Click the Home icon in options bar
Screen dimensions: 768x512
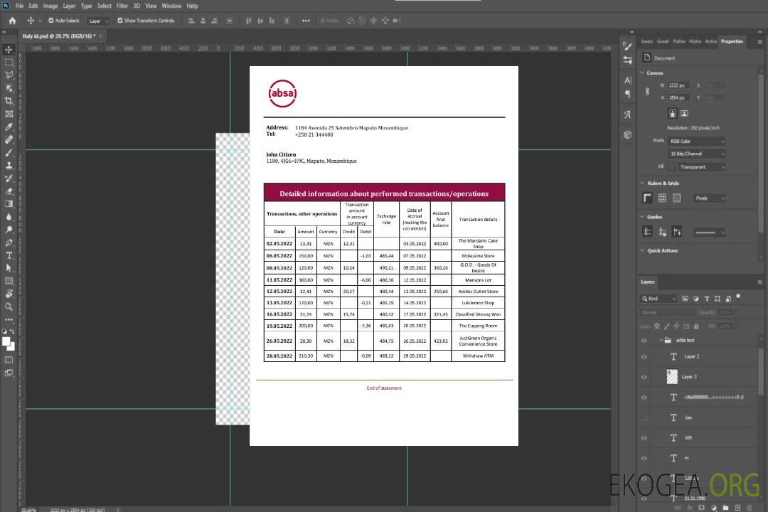(12, 21)
